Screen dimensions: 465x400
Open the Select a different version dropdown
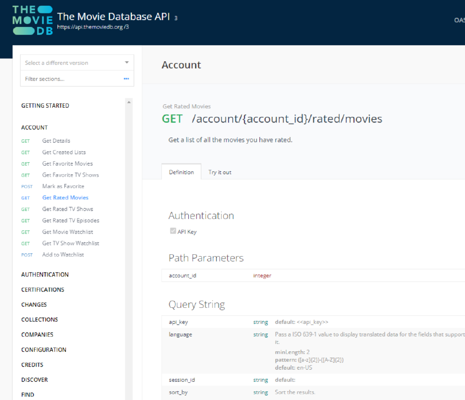tap(77, 63)
